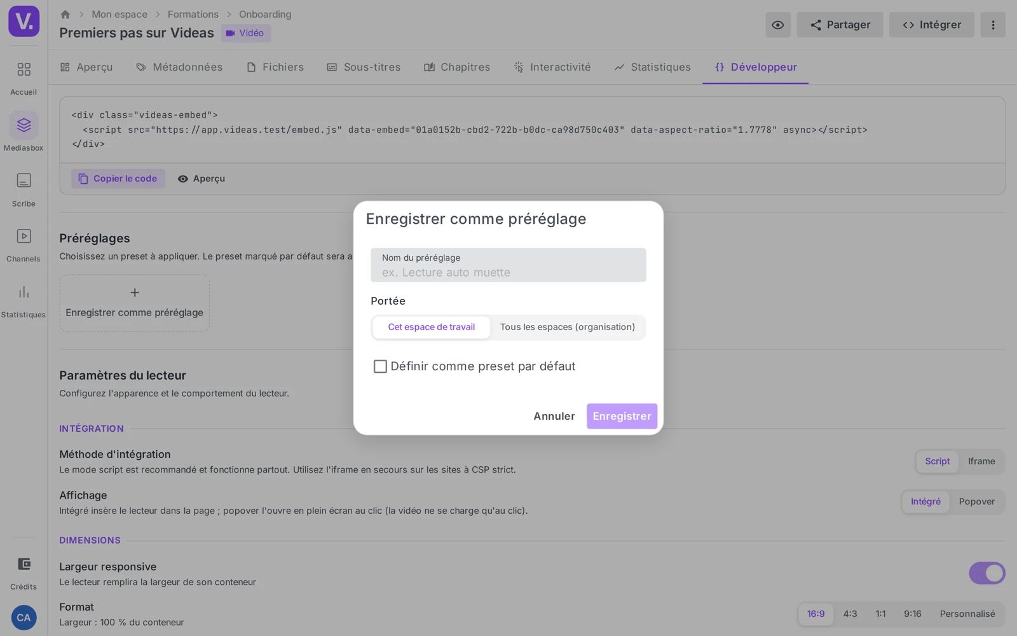Screen dimensions: 1017x636
Task: Focus the Nom du préréglage field
Action: [x=508, y=265]
